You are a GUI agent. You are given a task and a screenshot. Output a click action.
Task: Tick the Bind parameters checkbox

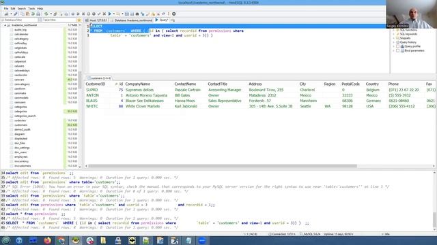pos(397,50)
